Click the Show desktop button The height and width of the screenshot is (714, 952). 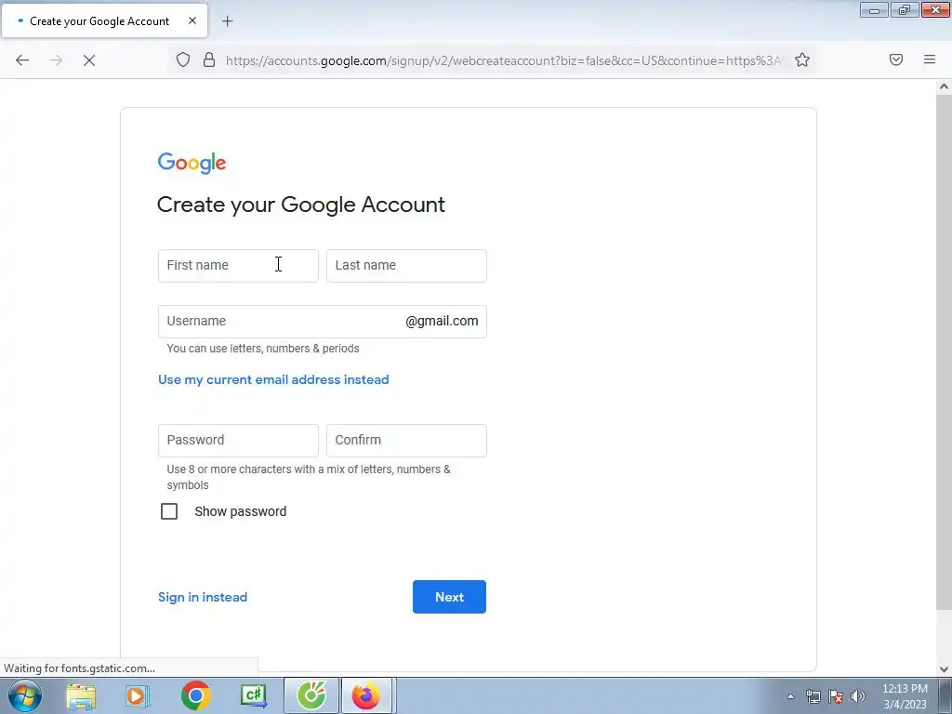click(x=945, y=695)
